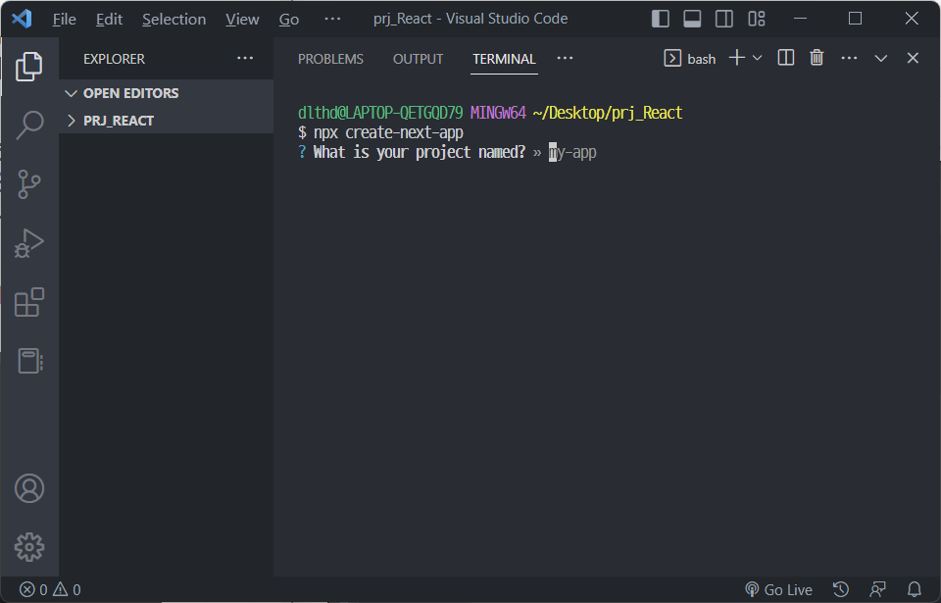Open Explorer views and more actions ellipsis
This screenshot has height=603, width=941.
245,58
